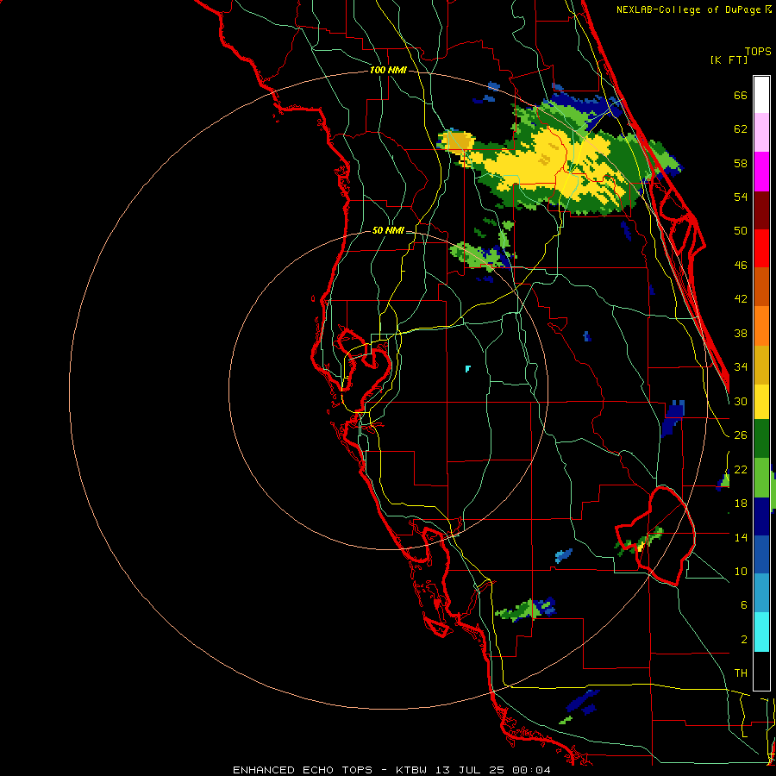Click the "42" legend value
Screen dimensions: 776x776
click(741, 299)
